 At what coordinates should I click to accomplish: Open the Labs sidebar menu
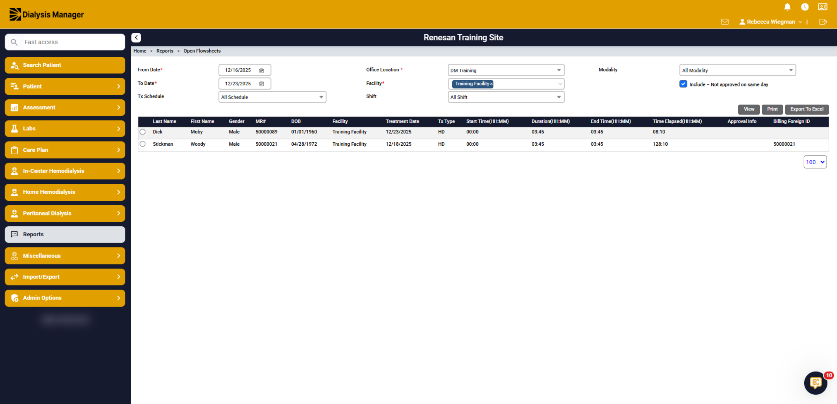click(65, 129)
